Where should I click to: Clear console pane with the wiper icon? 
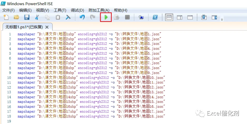coord(68,17)
